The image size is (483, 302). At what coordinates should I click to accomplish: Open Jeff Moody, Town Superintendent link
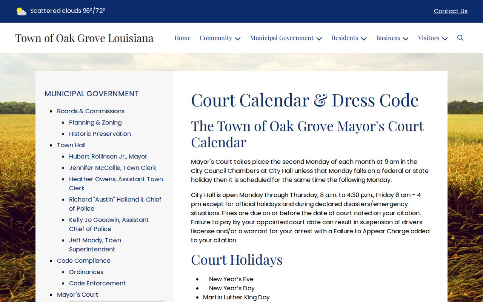(95, 245)
